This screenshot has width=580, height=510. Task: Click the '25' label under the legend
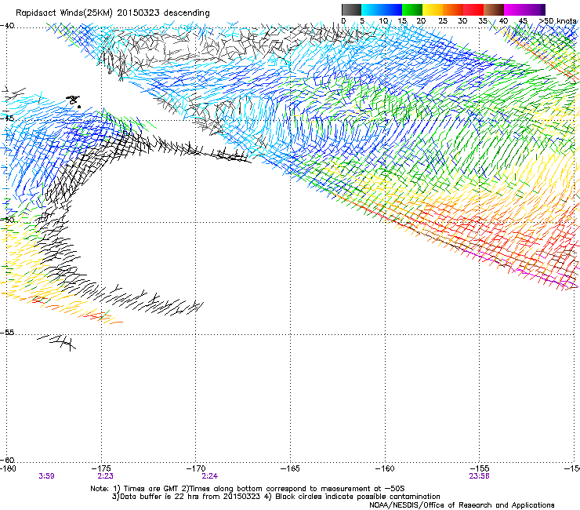pos(443,20)
